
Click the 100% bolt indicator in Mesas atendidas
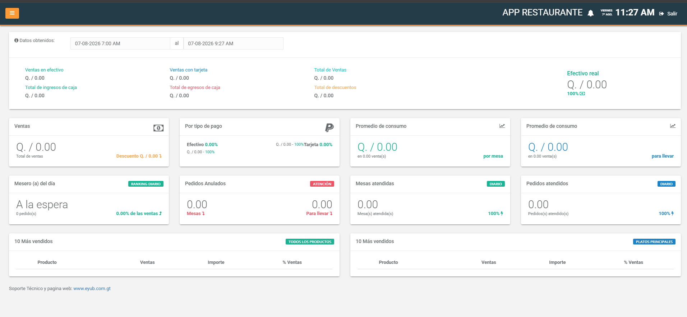tap(495, 214)
